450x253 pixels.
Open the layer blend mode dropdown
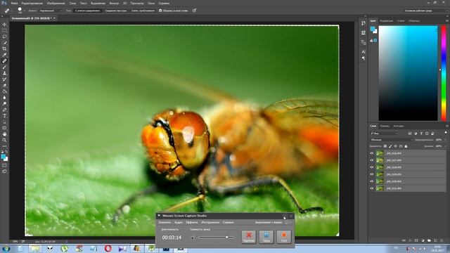tap(391, 140)
